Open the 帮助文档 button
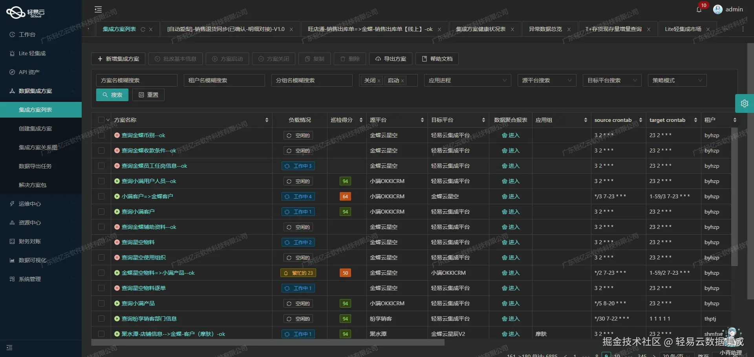 tap(437, 59)
